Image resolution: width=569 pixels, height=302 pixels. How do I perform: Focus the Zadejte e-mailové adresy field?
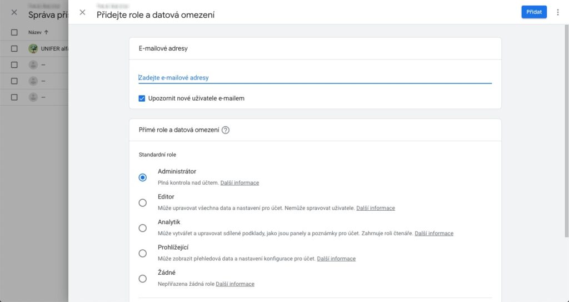click(315, 78)
